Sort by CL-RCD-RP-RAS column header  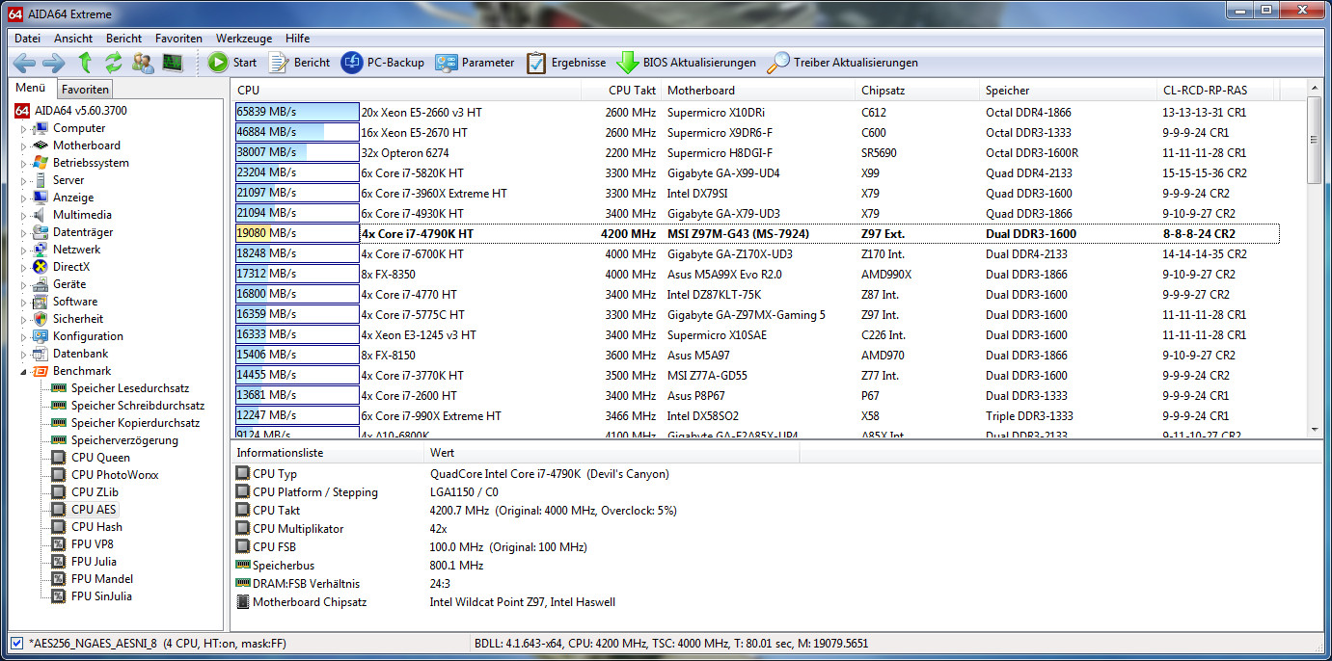click(x=1217, y=90)
